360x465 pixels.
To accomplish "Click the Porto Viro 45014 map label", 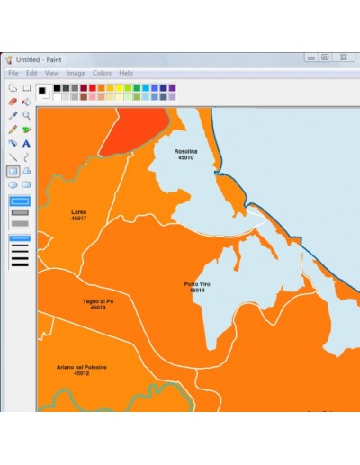I will click(197, 287).
